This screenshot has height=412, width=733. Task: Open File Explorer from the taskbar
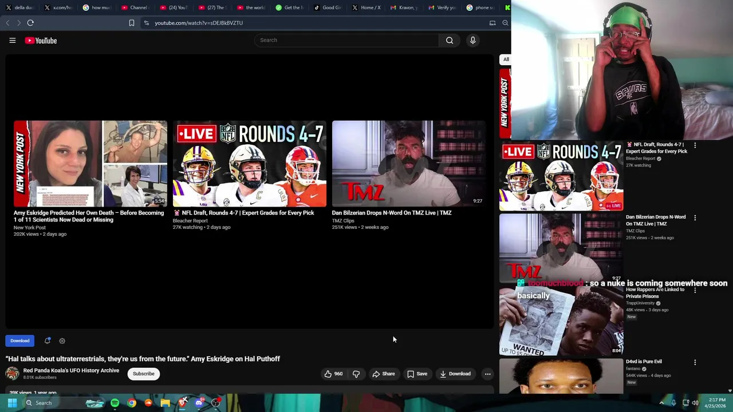pyautogui.click(x=165, y=403)
